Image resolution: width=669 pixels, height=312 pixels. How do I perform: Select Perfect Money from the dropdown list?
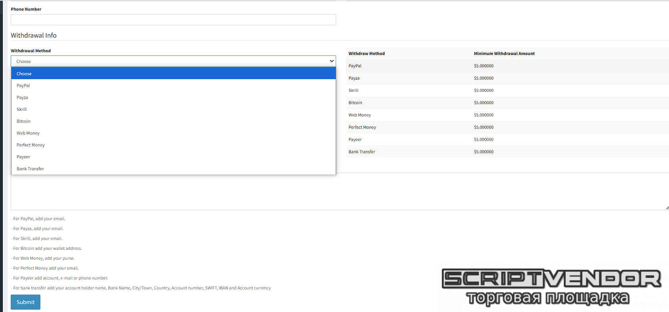[173, 145]
